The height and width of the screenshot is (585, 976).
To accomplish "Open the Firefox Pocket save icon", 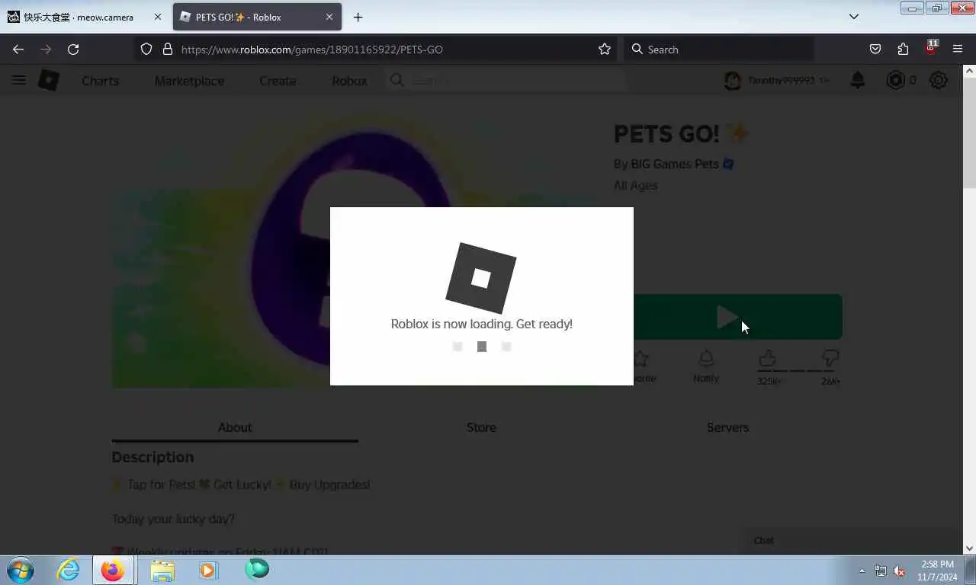I will pos(875,49).
